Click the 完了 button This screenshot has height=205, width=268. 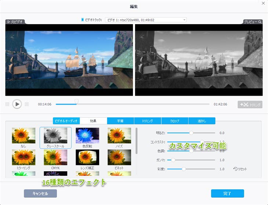point(228,193)
